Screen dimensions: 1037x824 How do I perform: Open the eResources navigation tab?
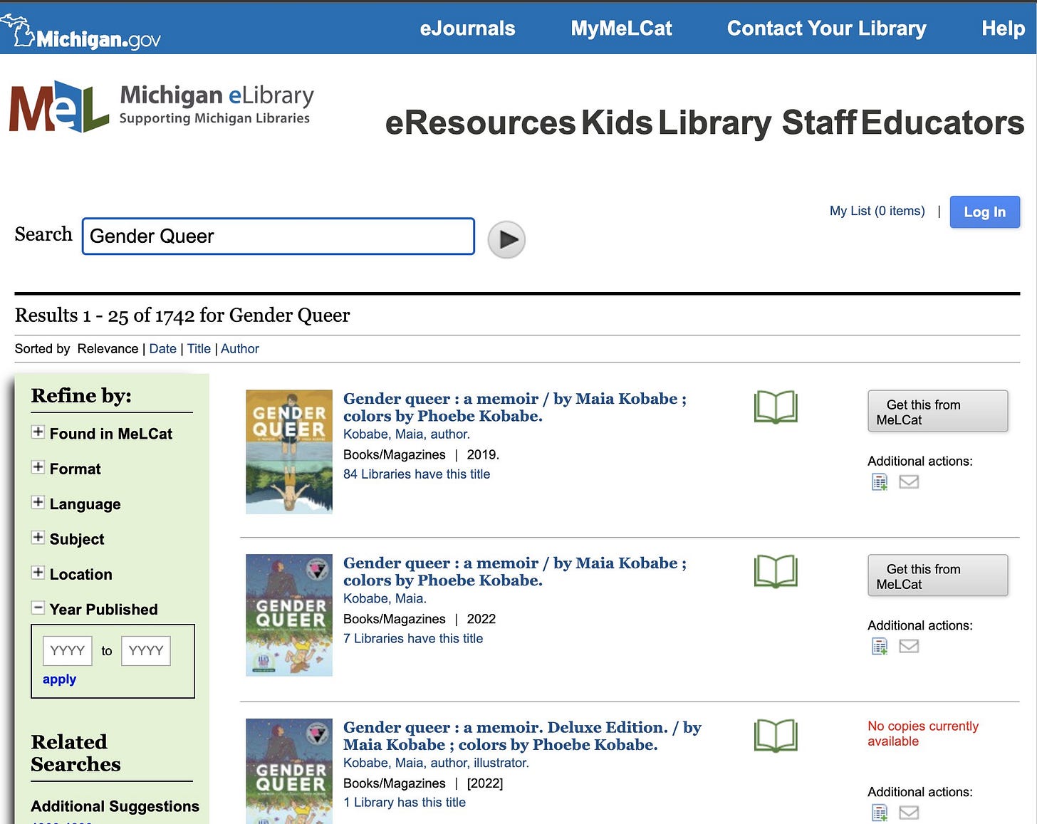click(480, 122)
